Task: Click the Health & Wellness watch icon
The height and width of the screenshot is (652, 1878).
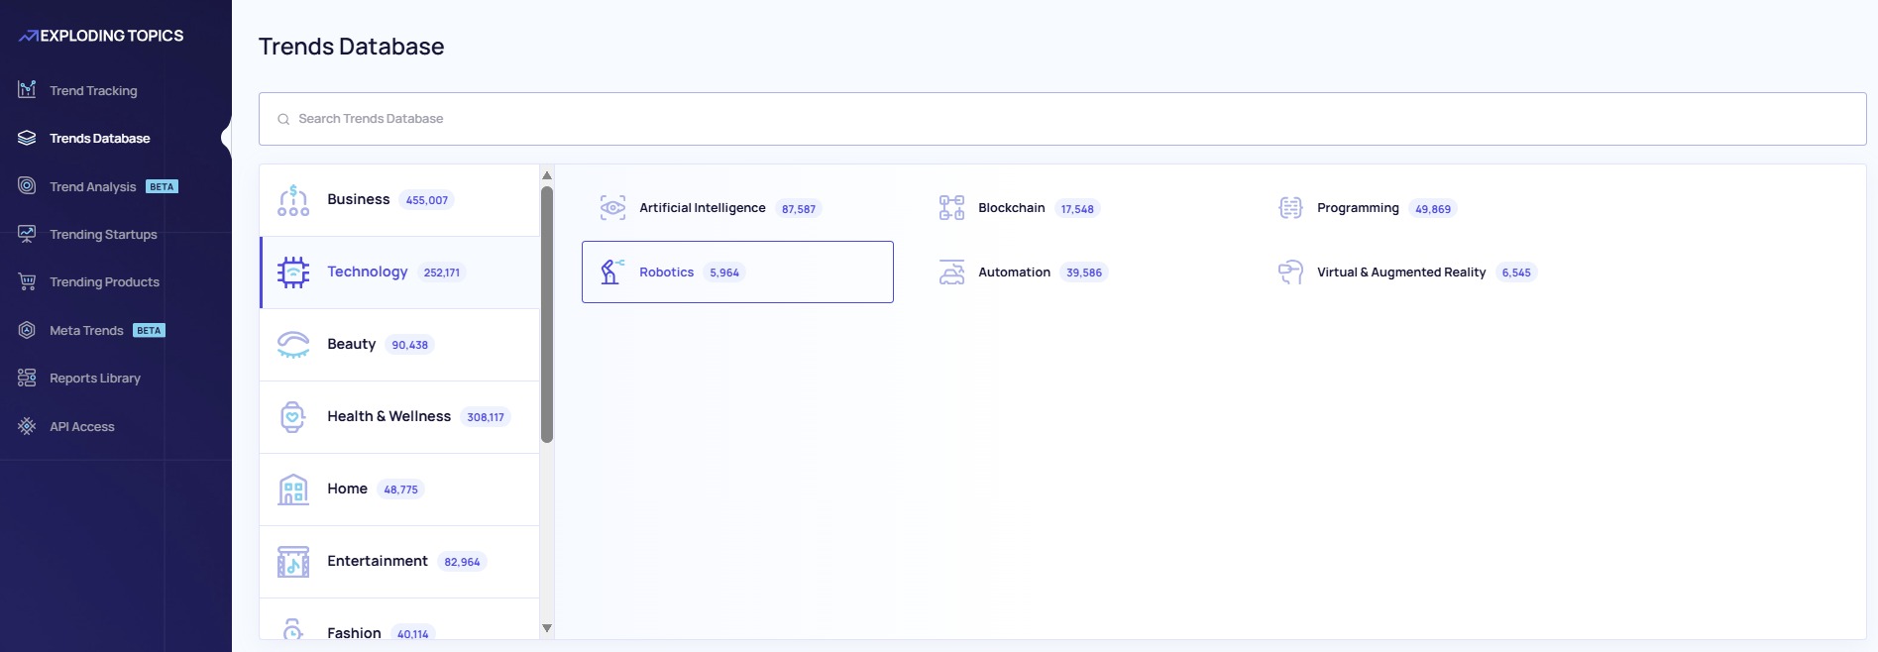Action: coord(293,417)
